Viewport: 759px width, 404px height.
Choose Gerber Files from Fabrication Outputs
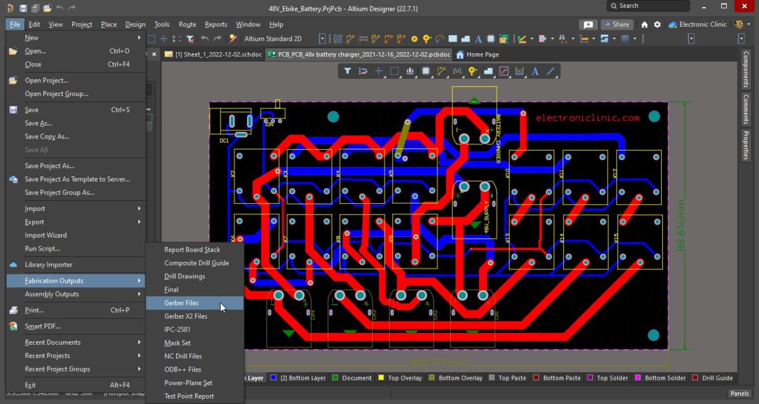194,303
